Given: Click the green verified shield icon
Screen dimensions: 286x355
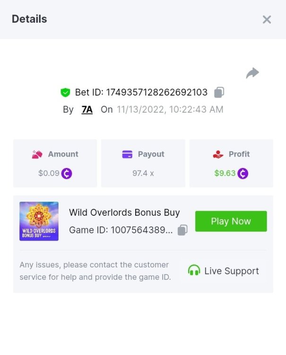Looking at the screenshot, I should point(65,92).
